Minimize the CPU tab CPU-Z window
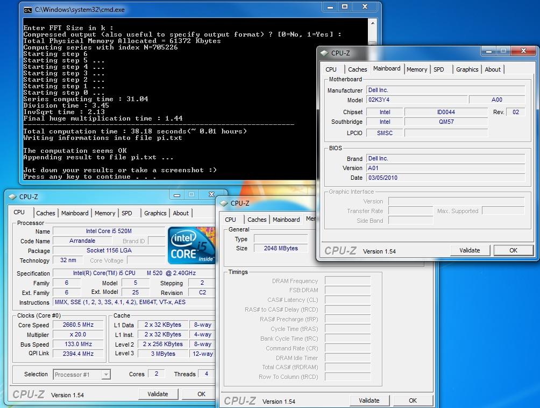Screen dimensions: 540x408 177,195
